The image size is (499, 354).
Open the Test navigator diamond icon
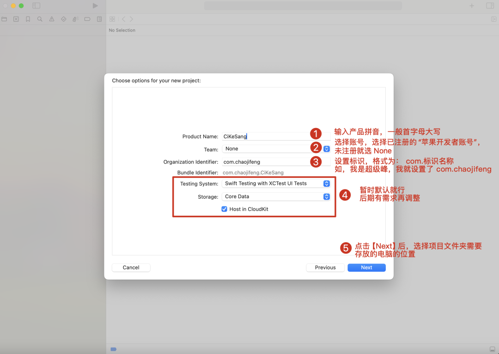pos(64,19)
